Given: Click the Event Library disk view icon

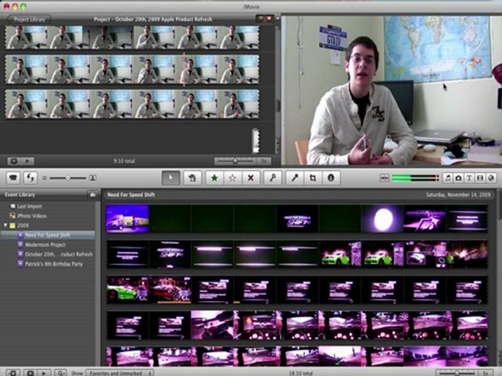Looking at the screenshot, I should pos(93,194).
